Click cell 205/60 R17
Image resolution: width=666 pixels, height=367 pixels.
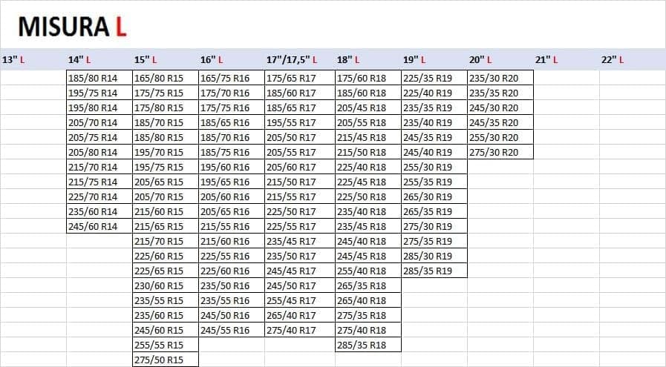[x=300, y=167]
